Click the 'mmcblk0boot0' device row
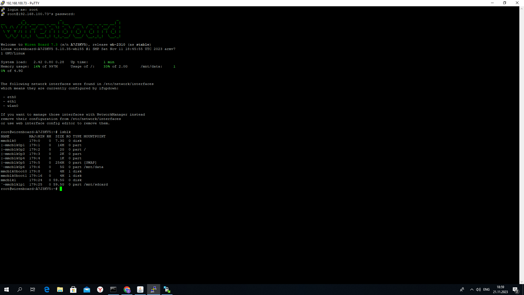524x295 pixels. click(x=41, y=171)
